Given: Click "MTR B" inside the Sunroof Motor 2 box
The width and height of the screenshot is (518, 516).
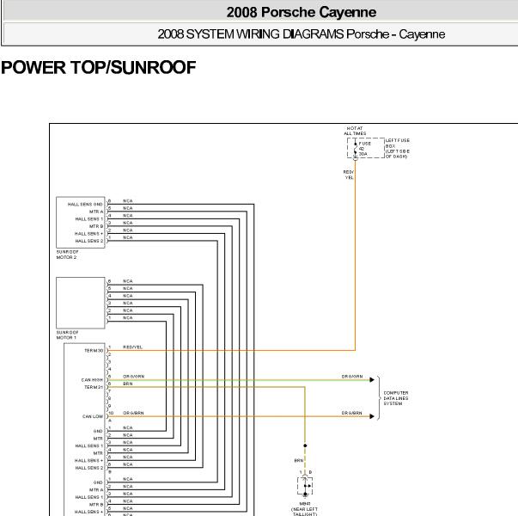Looking at the screenshot, I should coord(96,226).
